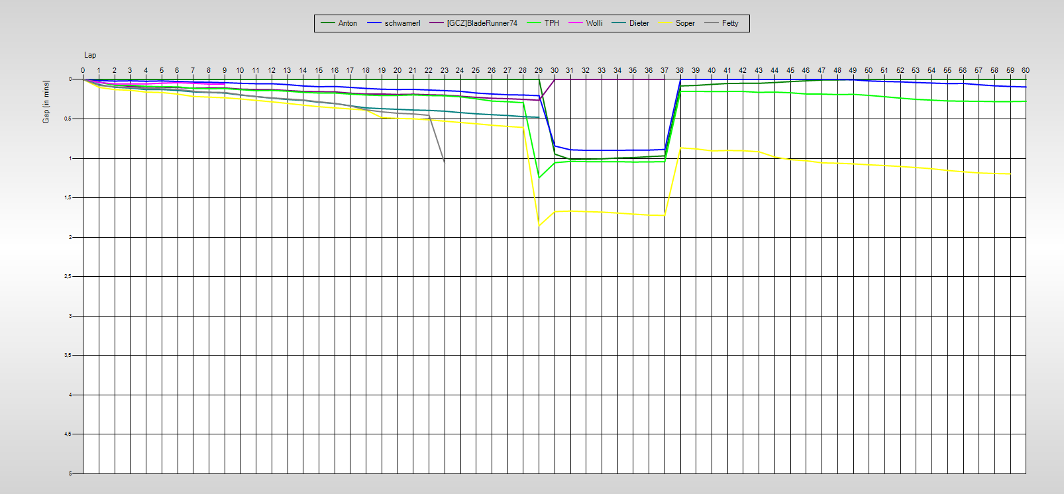Click the [GCZ]BladeRunner74 legend entry
The image size is (1064, 494).
tap(482, 23)
